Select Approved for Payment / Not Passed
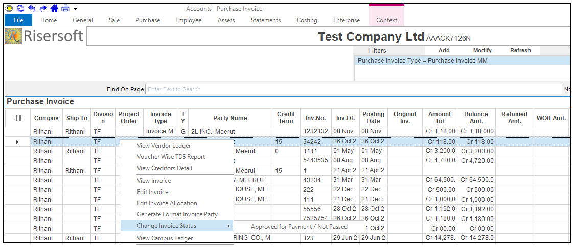Image resolution: width=575 pixels, height=247 pixels. click(x=299, y=227)
